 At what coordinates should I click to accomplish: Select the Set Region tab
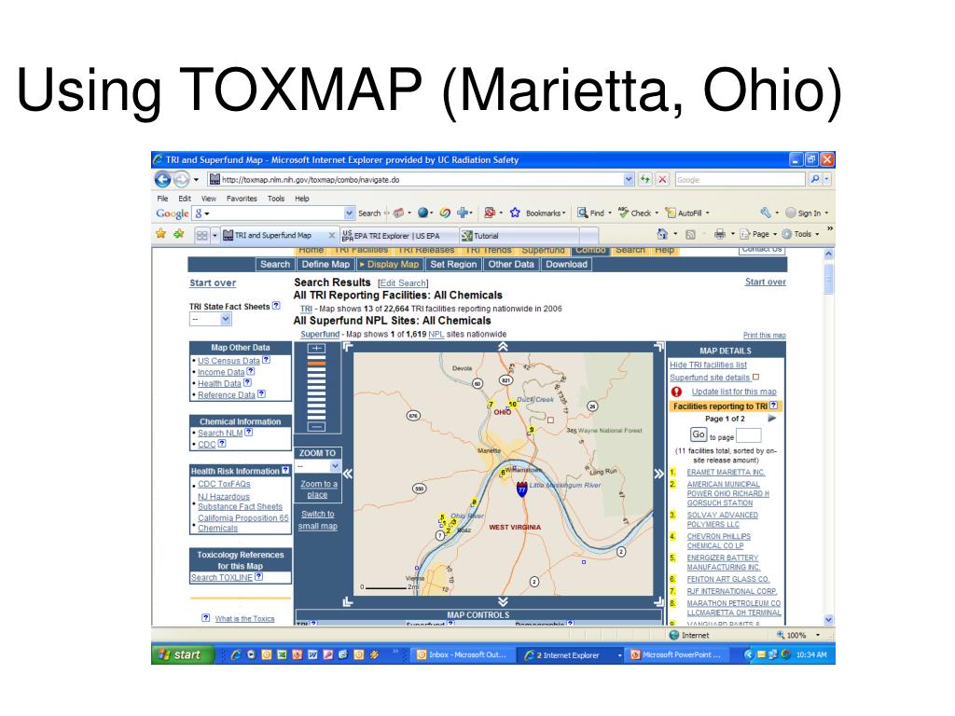tap(453, 264)
